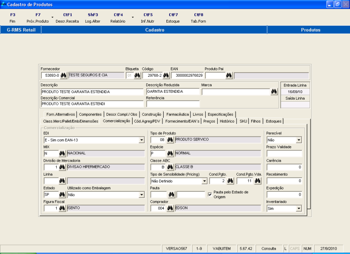Click Pauta lookup binoculars icon
The image size is (350, 254).
pyautogui.click(x=171, y=194)
